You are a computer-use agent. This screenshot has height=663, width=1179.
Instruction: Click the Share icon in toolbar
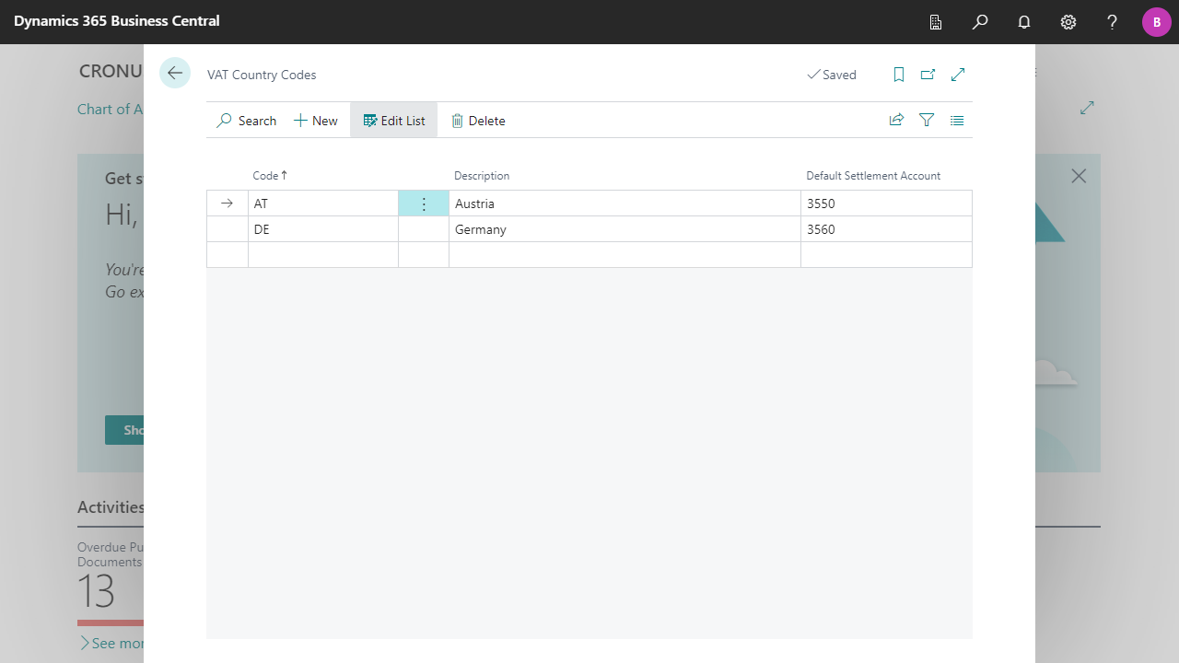[896, 120]
